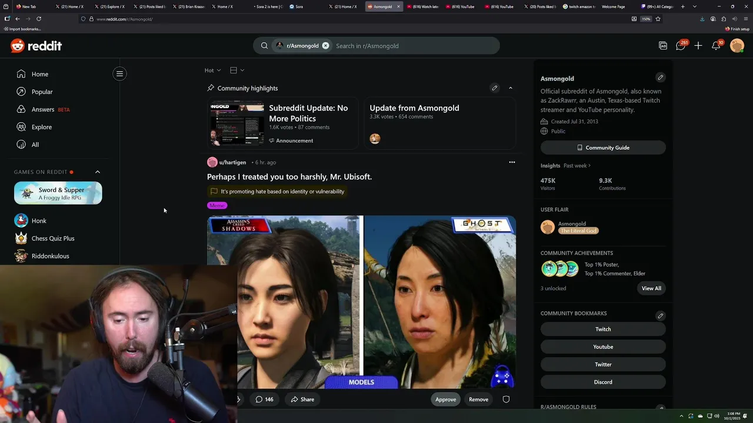
Task: Click the search magnifier icon
Action: click(x=264, y=46)
